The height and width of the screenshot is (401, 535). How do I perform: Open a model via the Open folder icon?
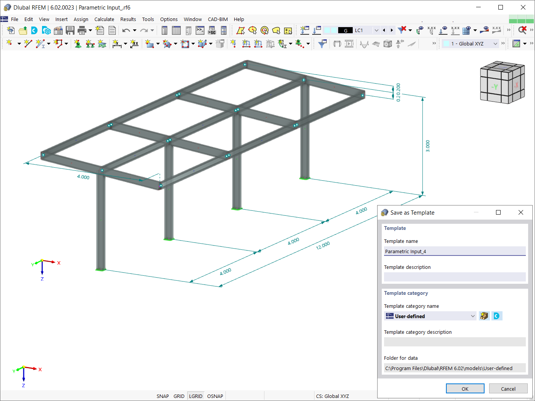[x=22, y=30]
